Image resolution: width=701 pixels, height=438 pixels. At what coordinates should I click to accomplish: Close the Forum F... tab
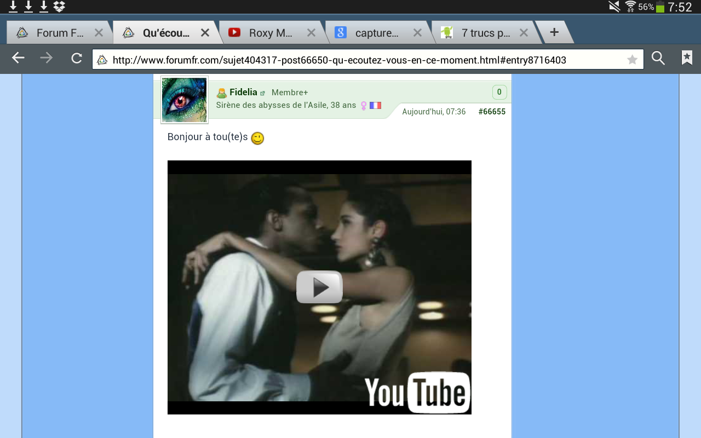pos(99,33)
